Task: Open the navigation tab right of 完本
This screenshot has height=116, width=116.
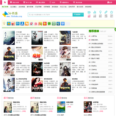Action: click(64, 2)
